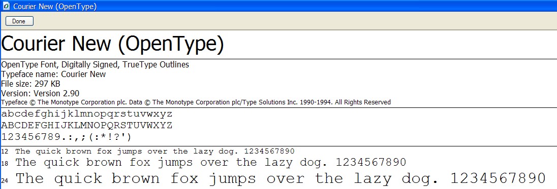This screenshot has height=189, width=557.
Task: Click the font viewer title bar icon
Action: click(6, 7)
